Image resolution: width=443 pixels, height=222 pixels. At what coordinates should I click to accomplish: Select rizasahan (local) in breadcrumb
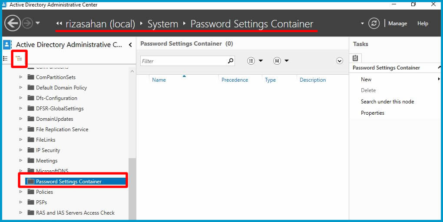coord(100,24)
